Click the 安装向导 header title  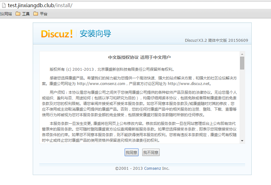pos(95,34)
